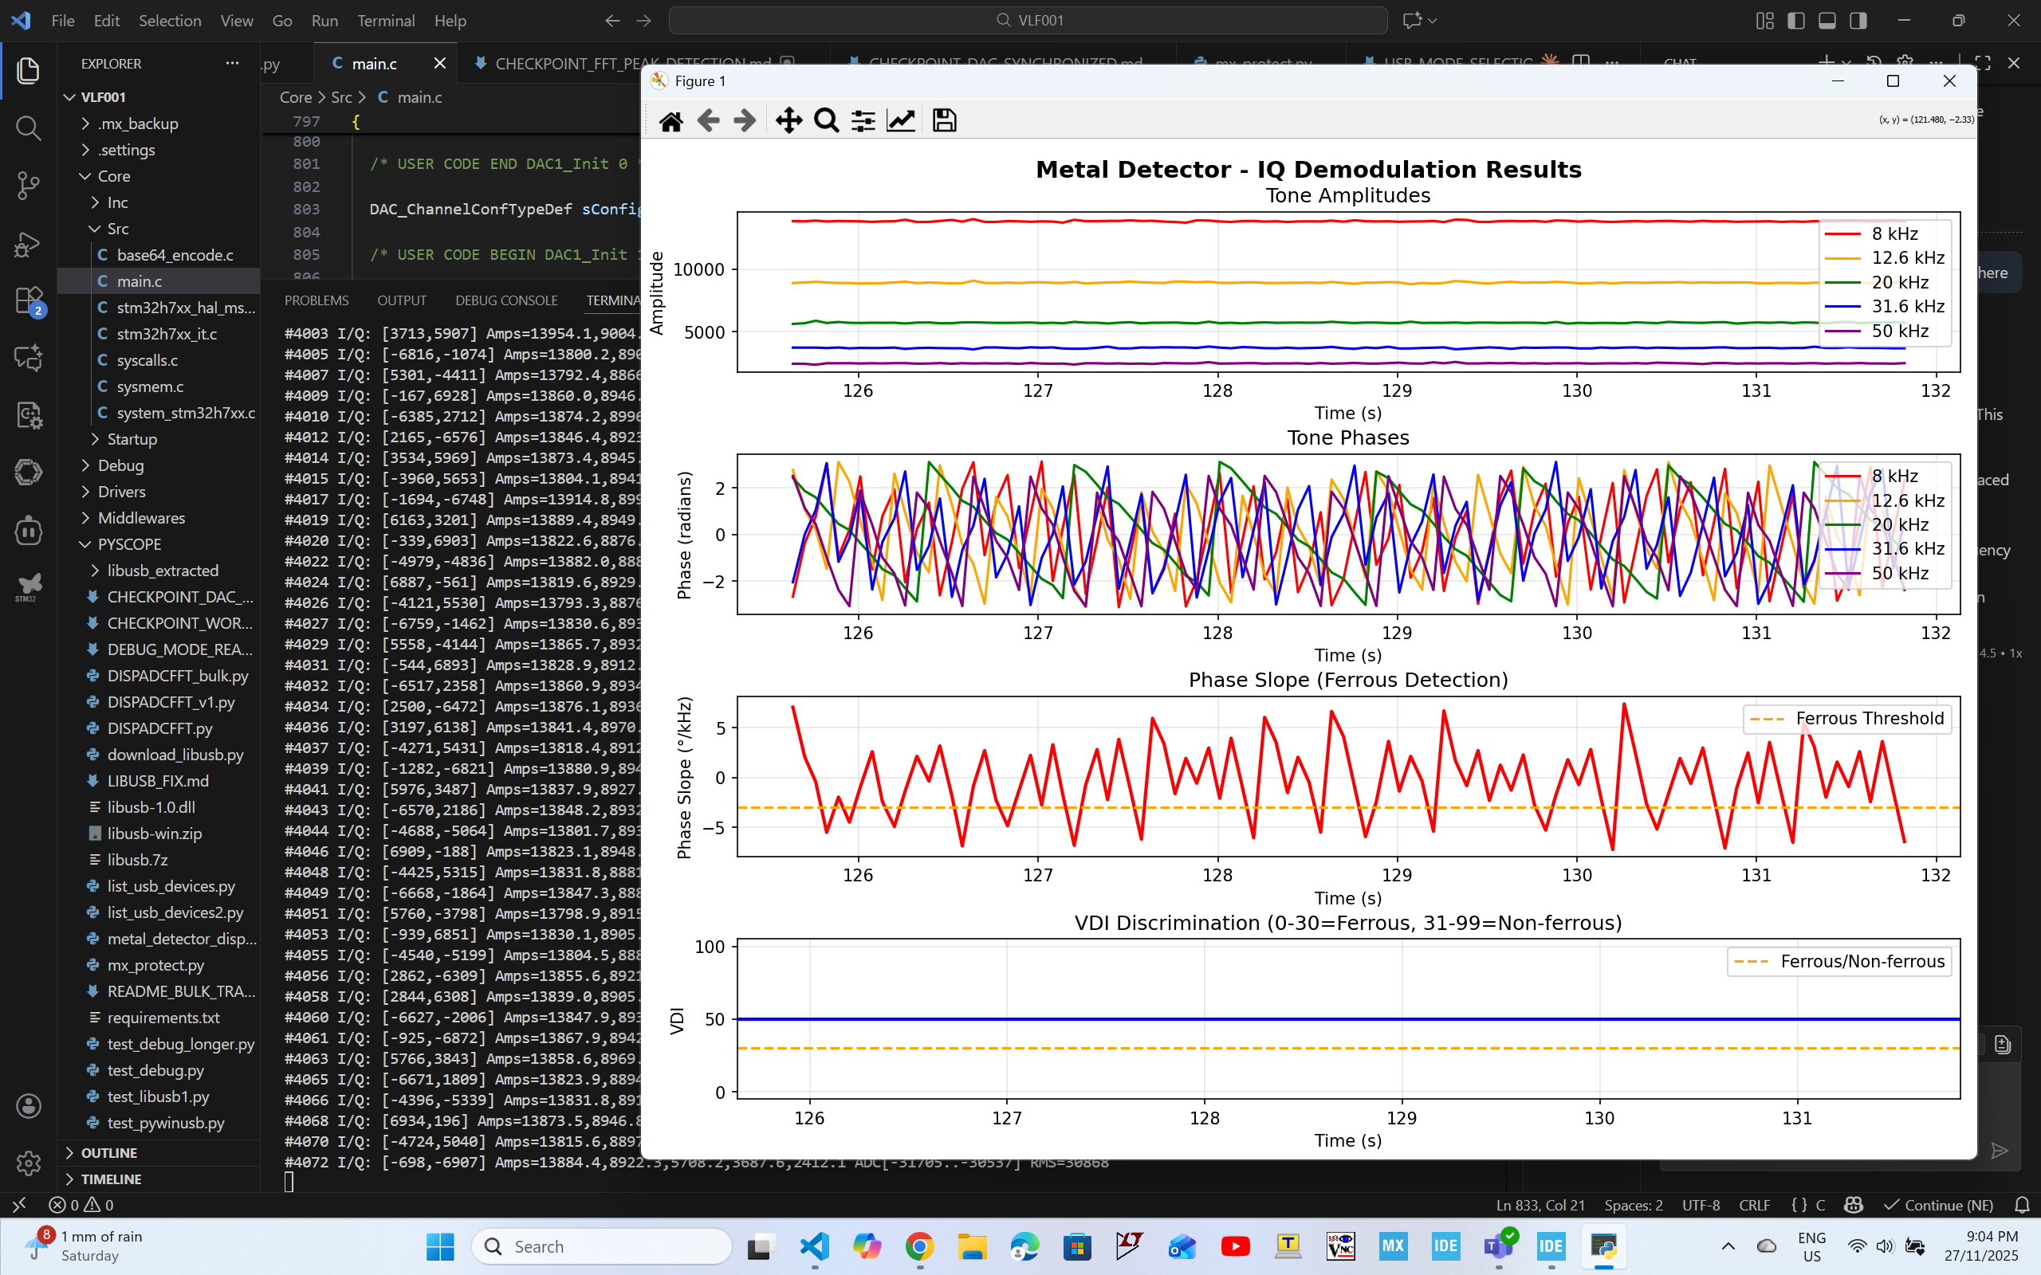Image resolution: width=2041 pixels, height=1275 pixels.
Task: Select the Pan axes tool in figure toolbar
Action: [x=788, y=120]
